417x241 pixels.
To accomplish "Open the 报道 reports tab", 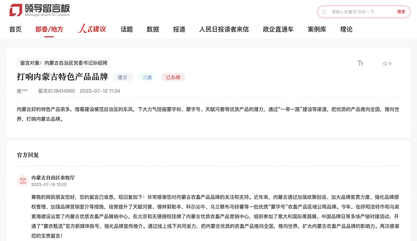I will pos(179,29).
